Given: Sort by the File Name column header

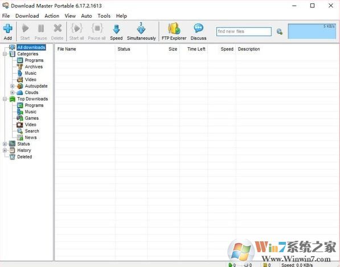Looking at the screenshot, I should 67,49.
